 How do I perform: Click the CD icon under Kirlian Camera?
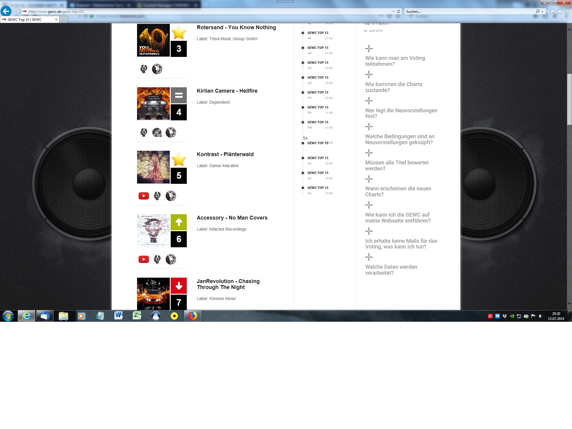[x=157, y=132]
